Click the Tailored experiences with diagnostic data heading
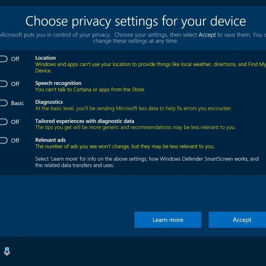 85,121
